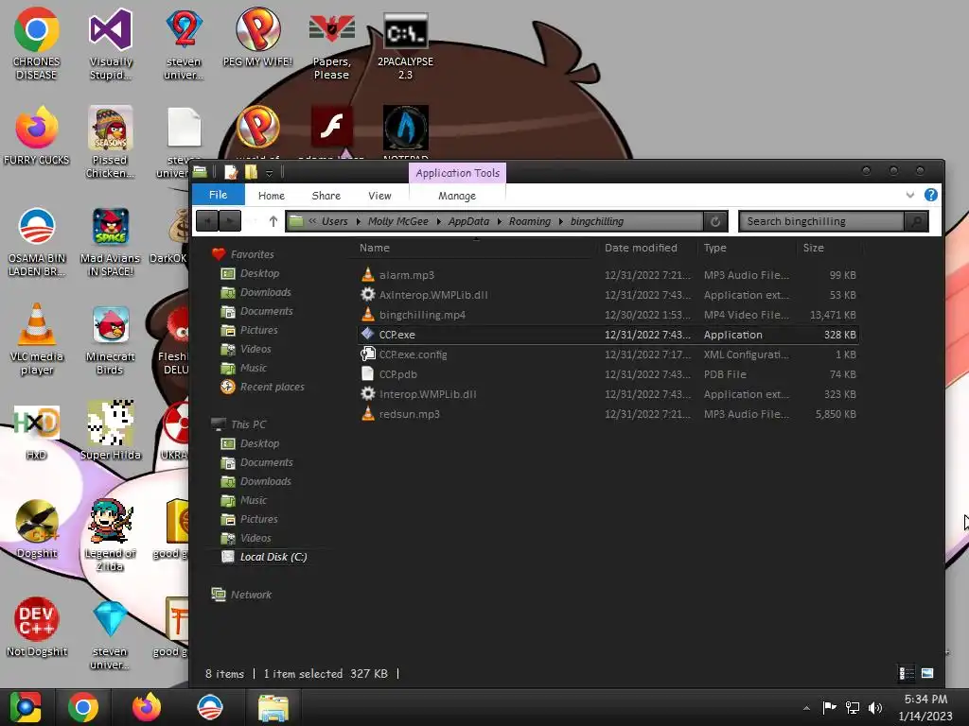Click the Properties quick access toolbar icon
The image size is (969, 726).
[x=231, y=172]
